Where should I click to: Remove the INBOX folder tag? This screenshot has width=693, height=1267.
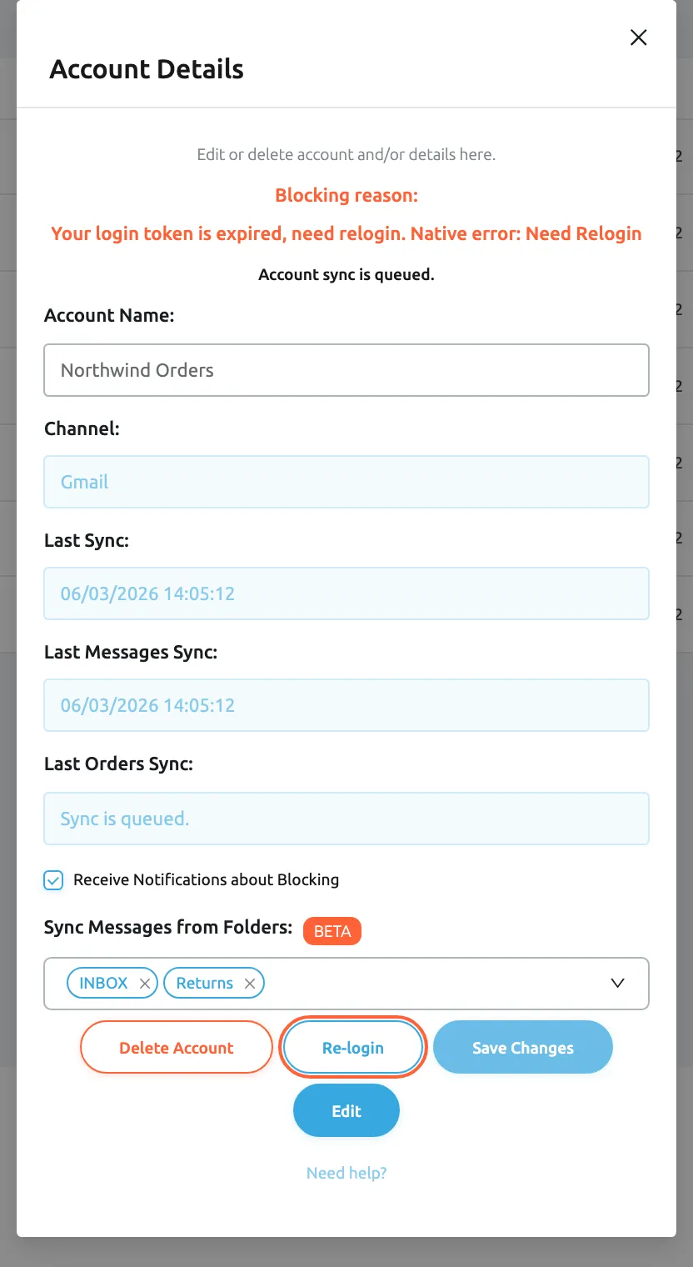(x=144, y=984)
